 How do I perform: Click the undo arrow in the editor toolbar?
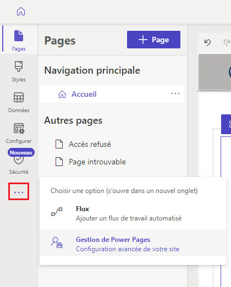[x=207, y=42]
